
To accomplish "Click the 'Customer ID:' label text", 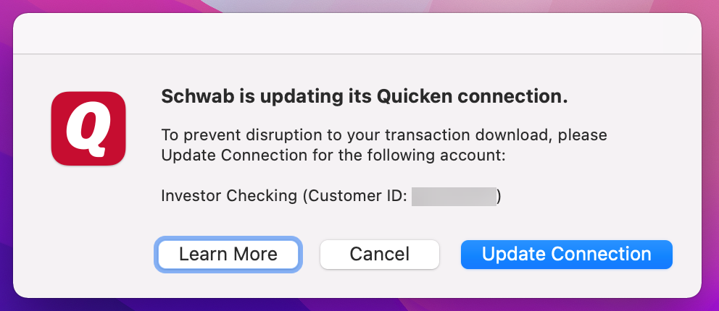I will point(356,196).
